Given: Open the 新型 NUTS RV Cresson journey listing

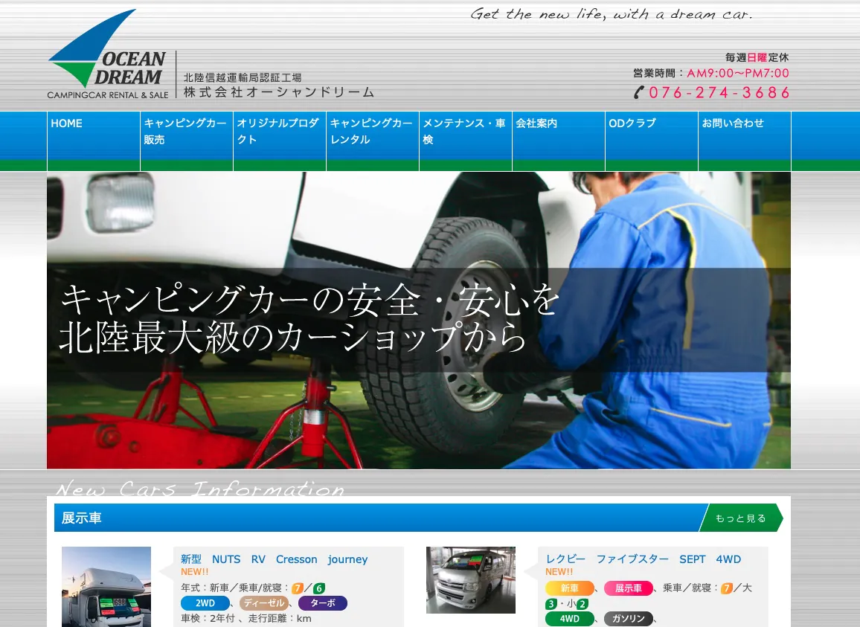Looking at the screenshot, I should [x=275, y=559].
